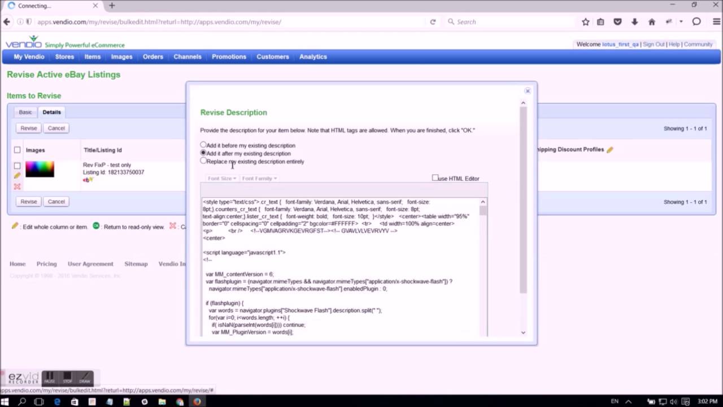Click the Firefox Home icon
This screenshot has width=723, height=407.
pos(652,21)
